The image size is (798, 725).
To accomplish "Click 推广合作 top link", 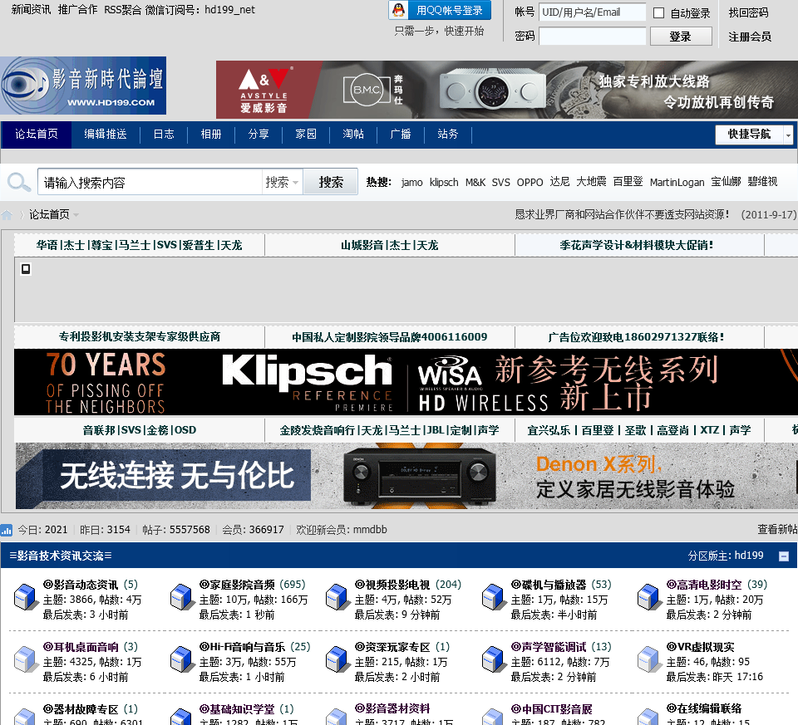I will click(77, 10).
